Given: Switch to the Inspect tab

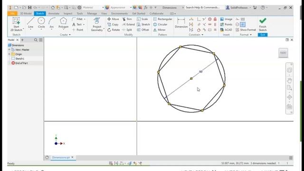Looking at the screenshot, I should click(x=68, y=13).
